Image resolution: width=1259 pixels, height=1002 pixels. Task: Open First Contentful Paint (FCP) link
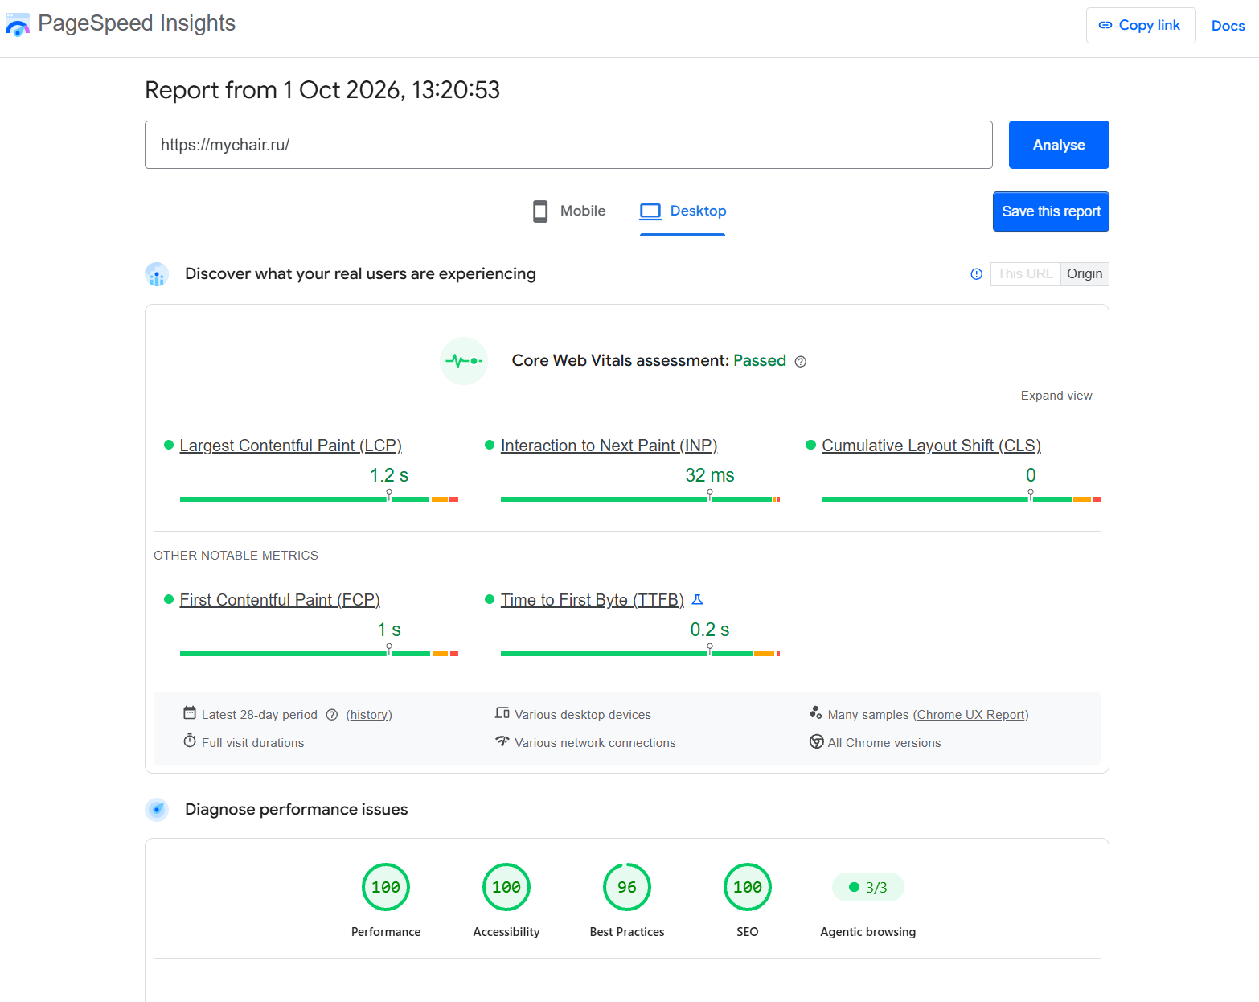[x=280, y=600]
